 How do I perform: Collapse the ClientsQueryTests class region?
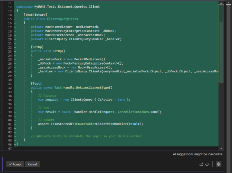click(x=15, y=19)
